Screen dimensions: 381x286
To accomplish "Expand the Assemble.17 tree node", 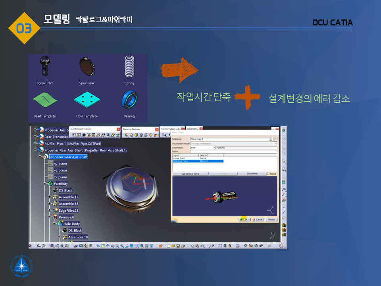I will point(50,197).
